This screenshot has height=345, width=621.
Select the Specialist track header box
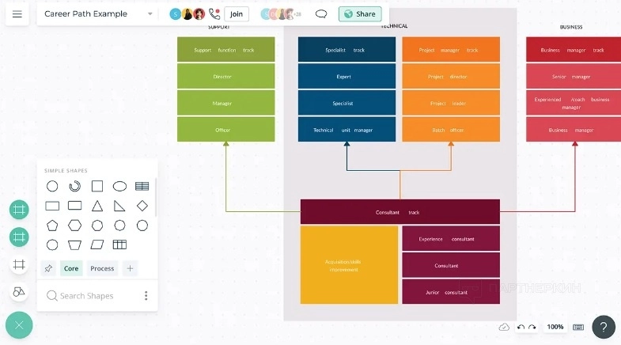[x=346, y=50]
